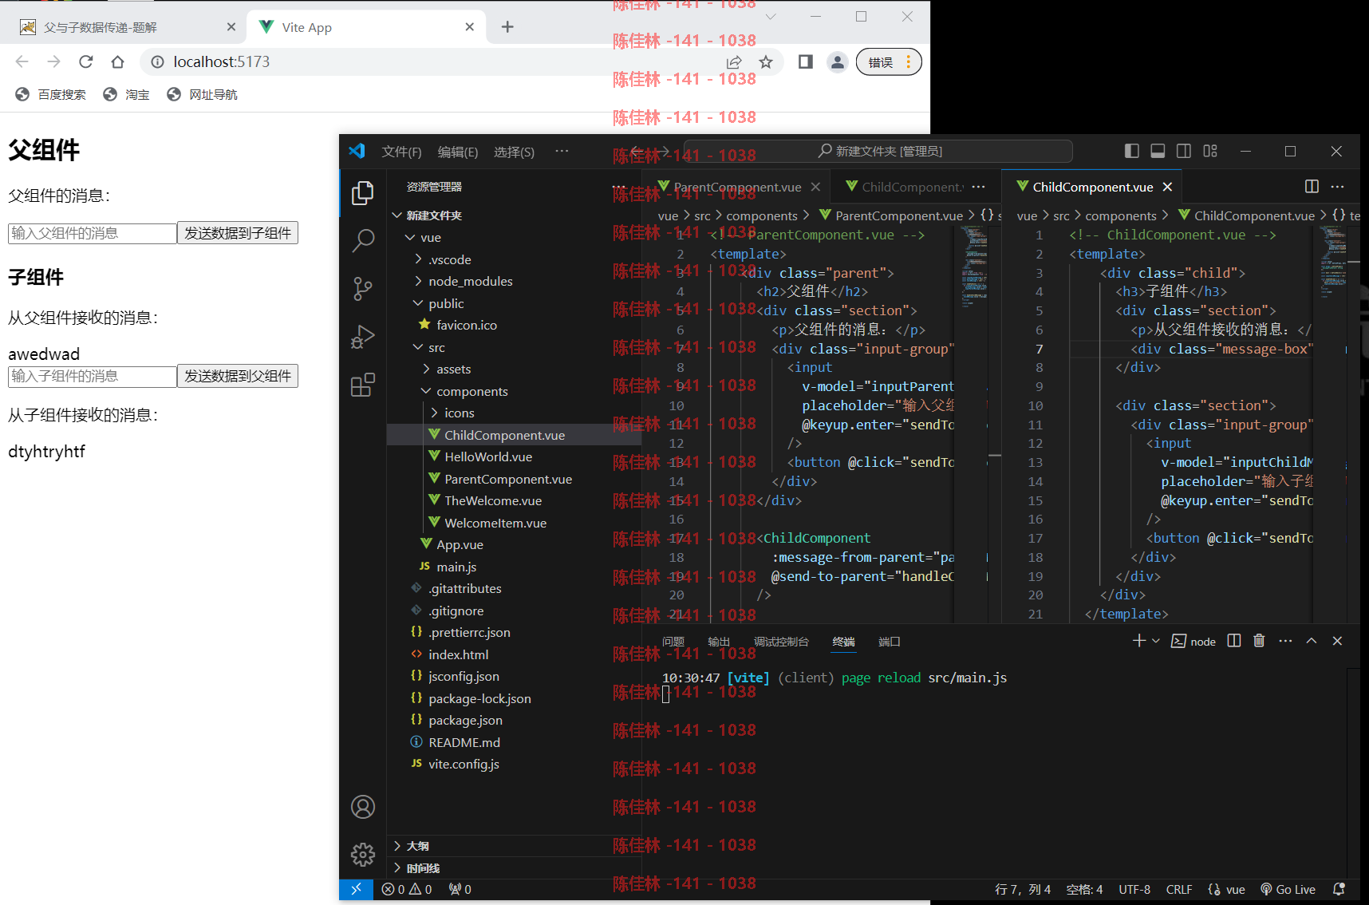This screenshot has width=1369, height=905.
Task: Open the 网址导航 bookmark
Action: pyautogui.click(x=202, y=94)
